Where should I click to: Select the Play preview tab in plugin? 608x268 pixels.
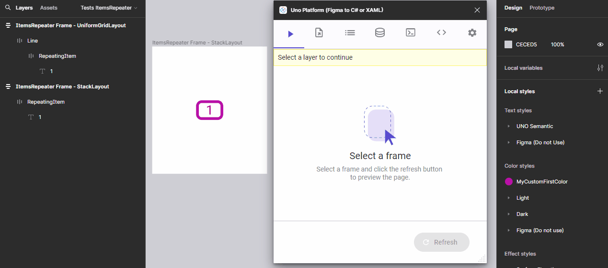click(x=290, y=33)
